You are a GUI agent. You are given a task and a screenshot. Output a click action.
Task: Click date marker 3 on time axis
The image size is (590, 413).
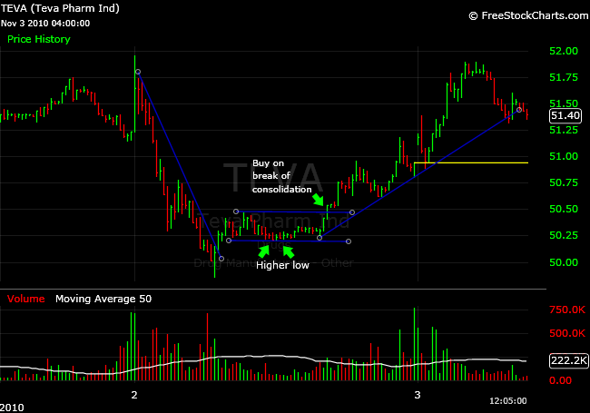[x=417, y=395]
